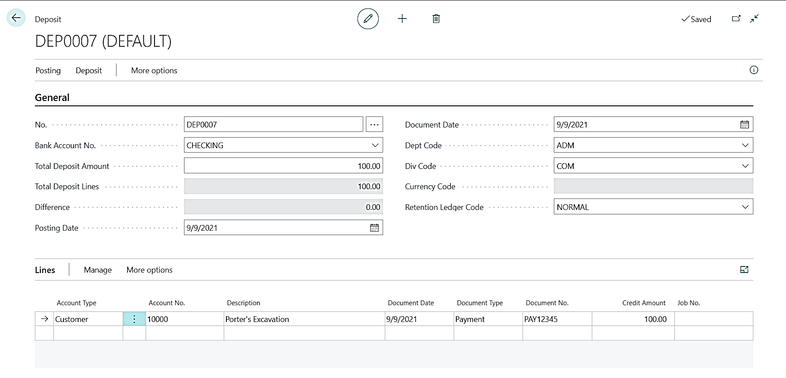The image size is (786, 378).
Task: Click the plus icon to create new deposit
Action: 402,19
